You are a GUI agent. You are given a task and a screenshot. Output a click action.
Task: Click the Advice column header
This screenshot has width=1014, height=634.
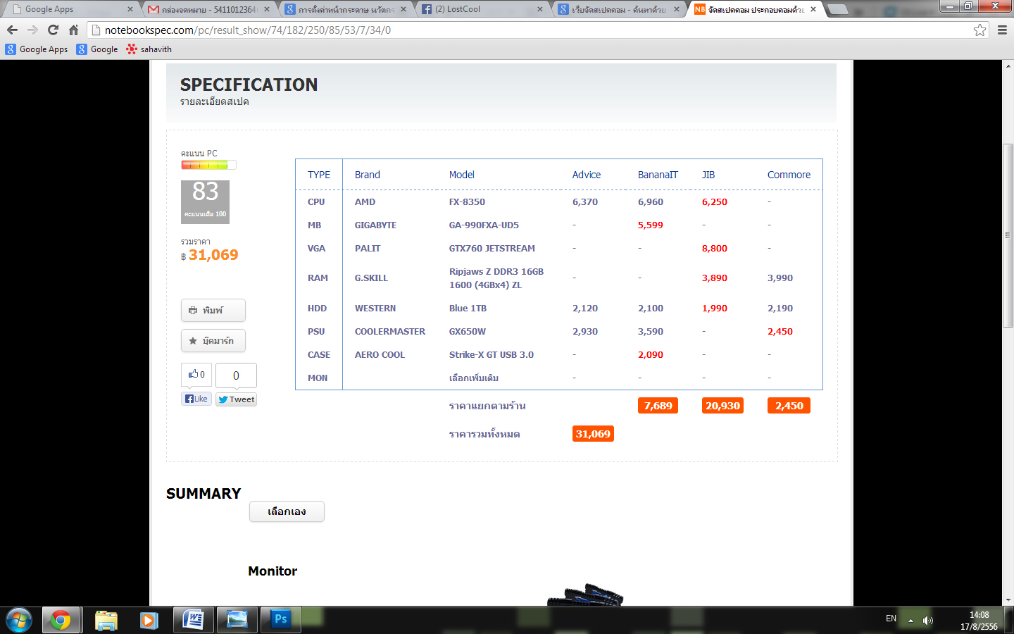point(587,175)
